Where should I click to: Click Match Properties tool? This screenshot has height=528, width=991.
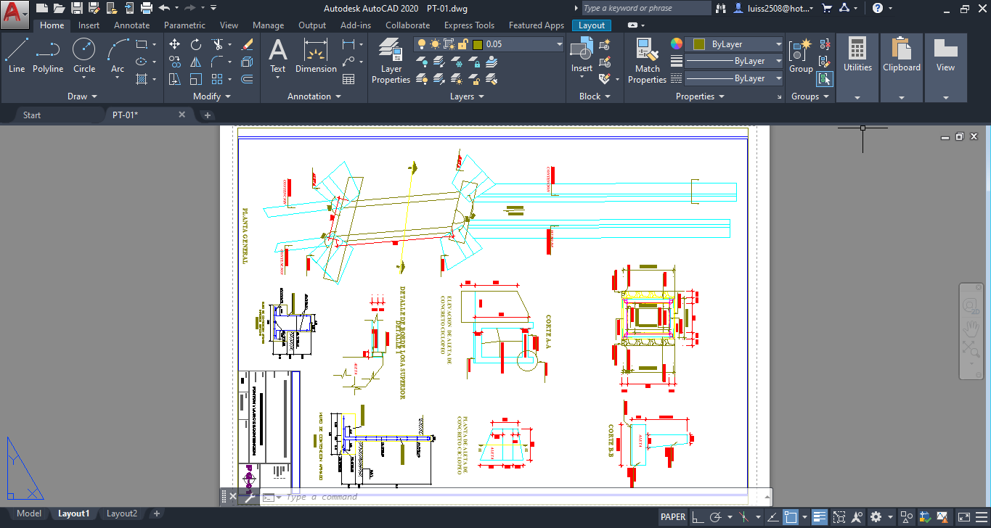647,61
